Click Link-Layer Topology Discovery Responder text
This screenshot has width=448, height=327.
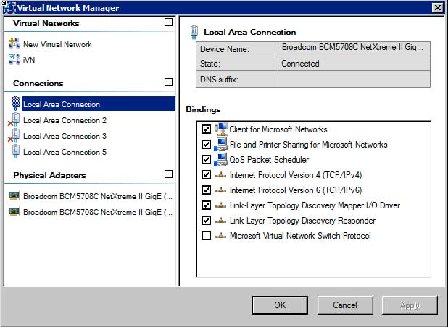(x=302, y=221)
